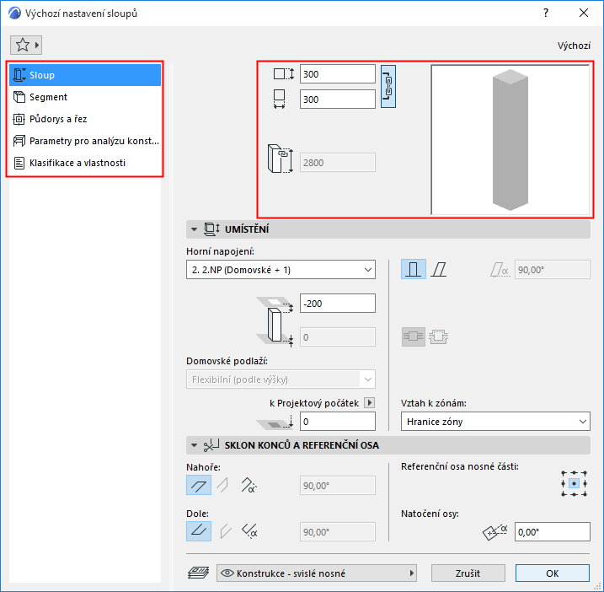Select custom angle top cut under Nahoře

[249, 485]
